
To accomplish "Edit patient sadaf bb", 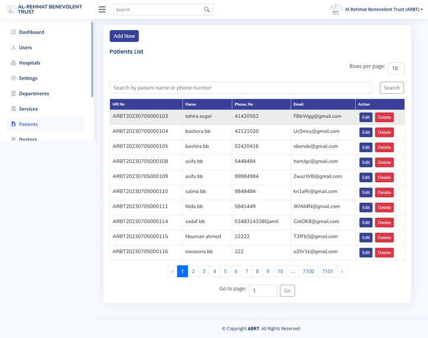I will [x=366, y=222].
